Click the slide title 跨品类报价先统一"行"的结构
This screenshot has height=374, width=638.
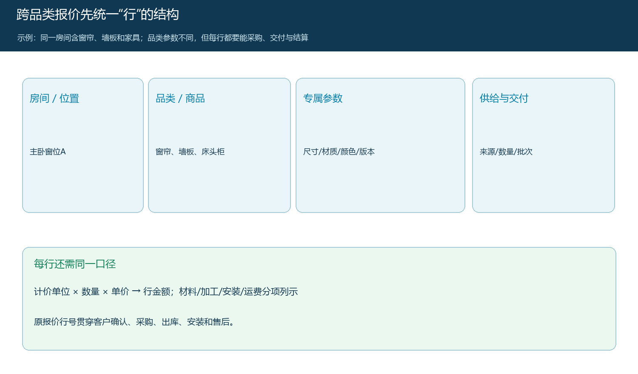coord(98,14)
